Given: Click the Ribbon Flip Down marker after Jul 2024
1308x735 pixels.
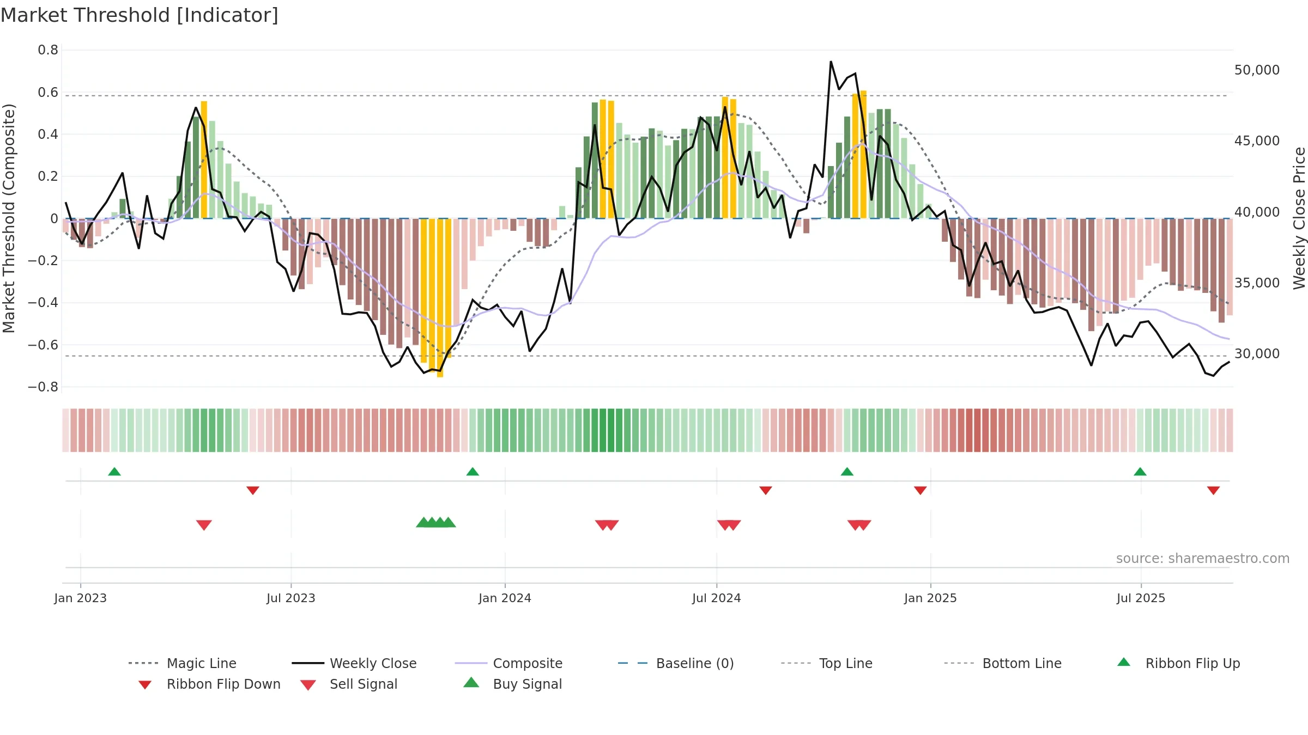Looking at the screenshot, I should point(766,491).
